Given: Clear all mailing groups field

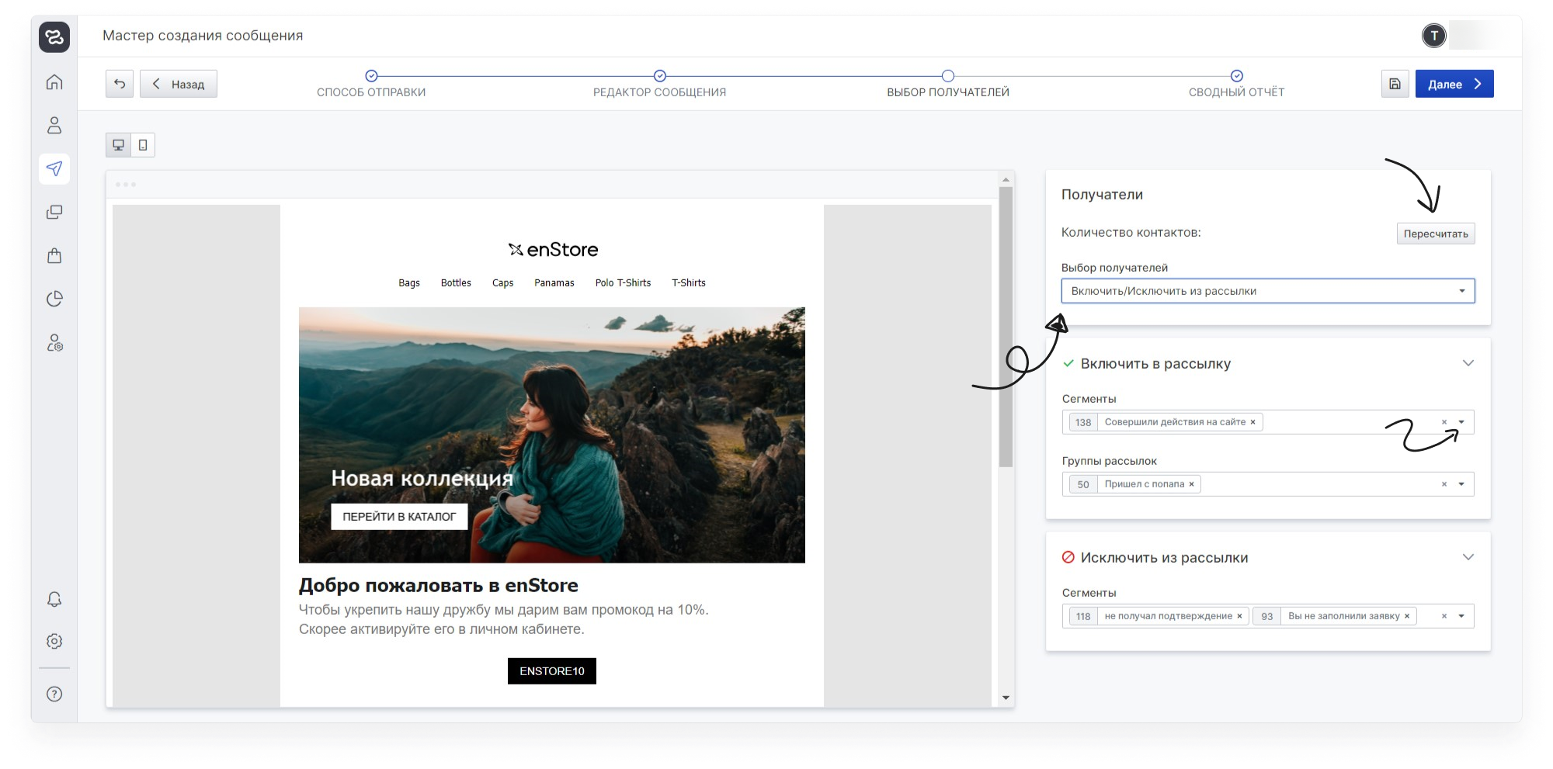Looking at the screenshot, I should click(1444, 484).
